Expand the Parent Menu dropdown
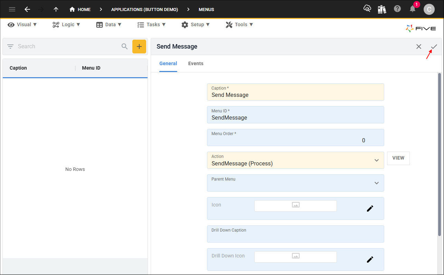Image resolution: width=444 pixels, height=275 pixels. pos(377,183)
